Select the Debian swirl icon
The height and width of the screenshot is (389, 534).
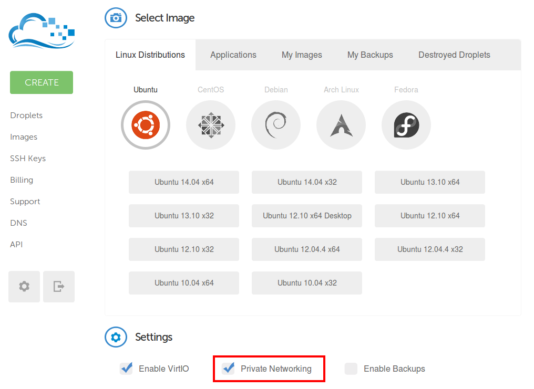[276, 125]
